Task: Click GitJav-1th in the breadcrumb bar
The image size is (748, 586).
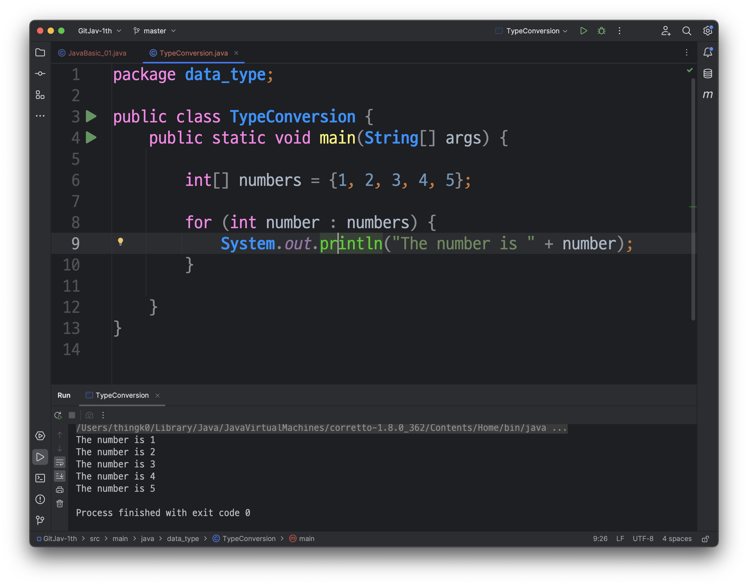Action: click(x=57, y=539)
